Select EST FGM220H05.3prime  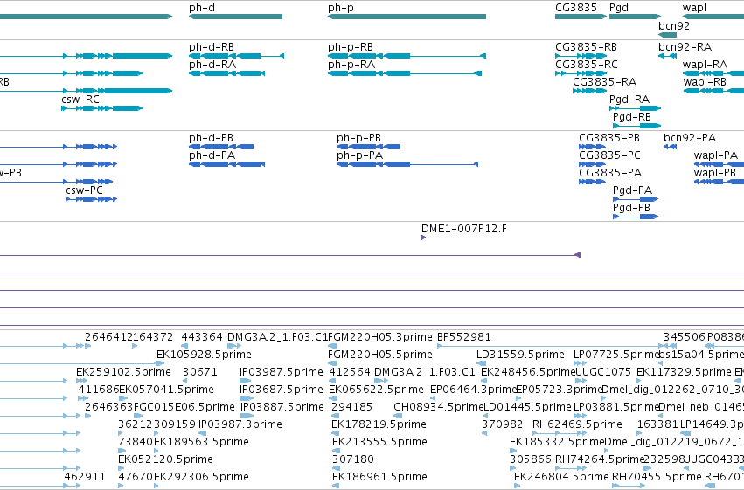click(380, 337)
